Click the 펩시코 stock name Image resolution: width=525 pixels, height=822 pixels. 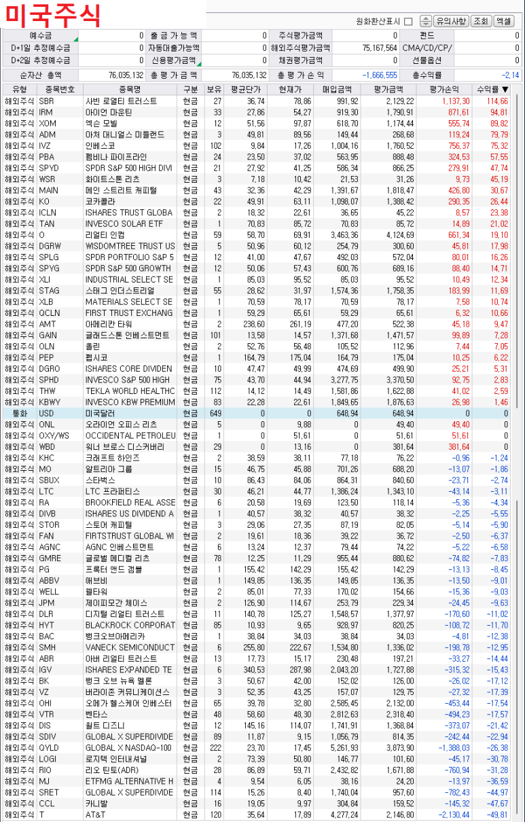tap(96, 357)
